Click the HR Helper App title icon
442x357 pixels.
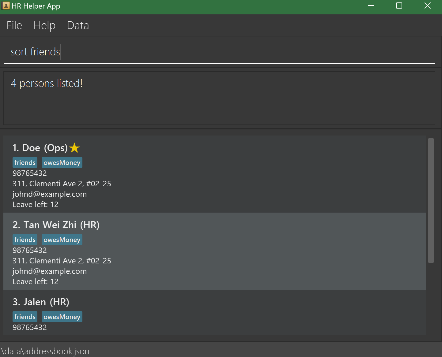tap(6, 6)
